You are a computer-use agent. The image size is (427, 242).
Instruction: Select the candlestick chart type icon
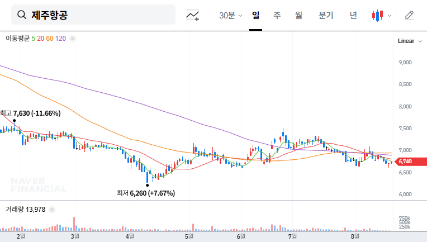377,16
